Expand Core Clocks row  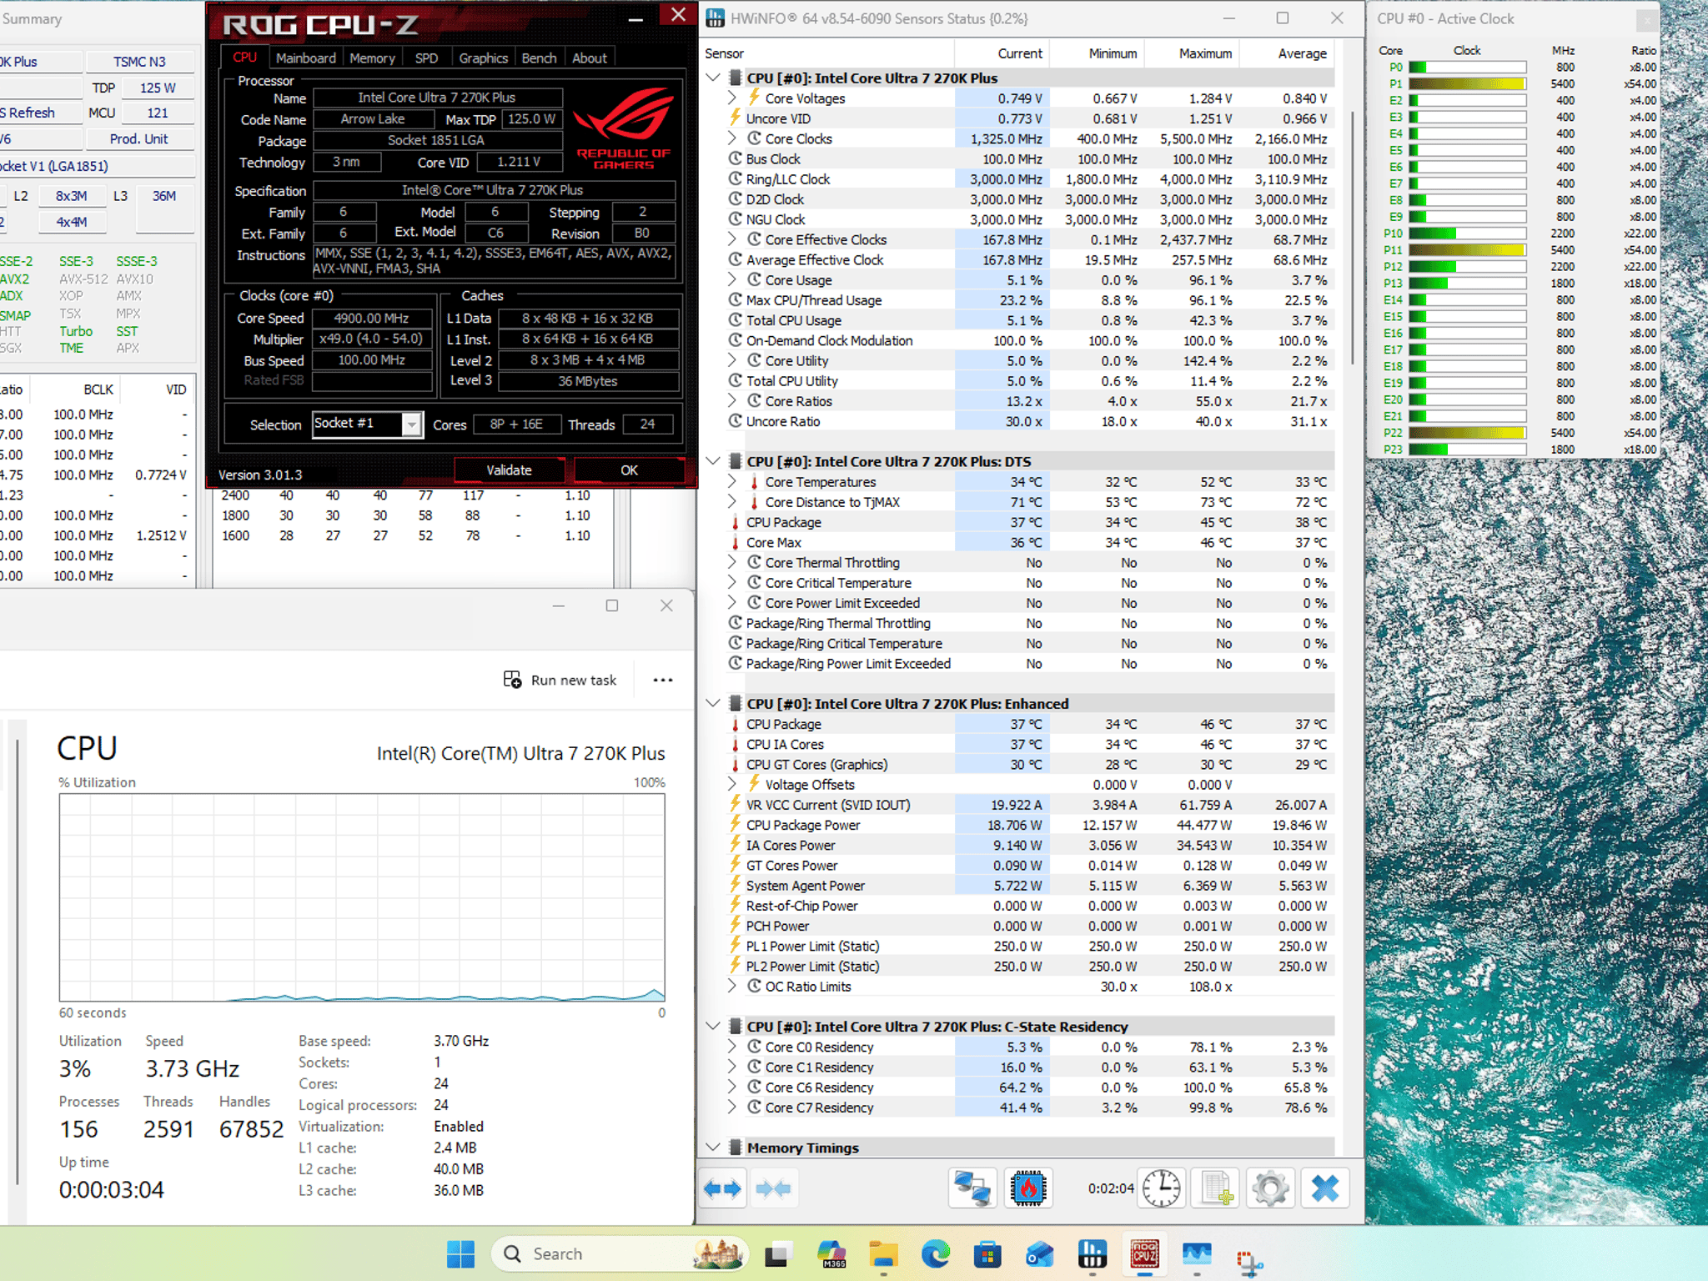[731, 138]
